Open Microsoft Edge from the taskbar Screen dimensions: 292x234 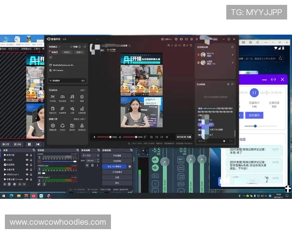click(11, 196)
